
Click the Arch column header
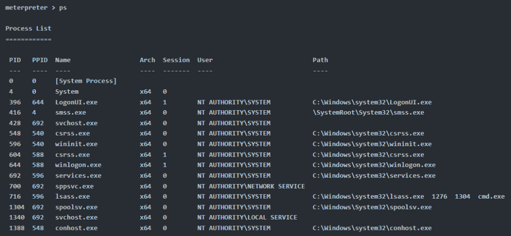point(147,60)
